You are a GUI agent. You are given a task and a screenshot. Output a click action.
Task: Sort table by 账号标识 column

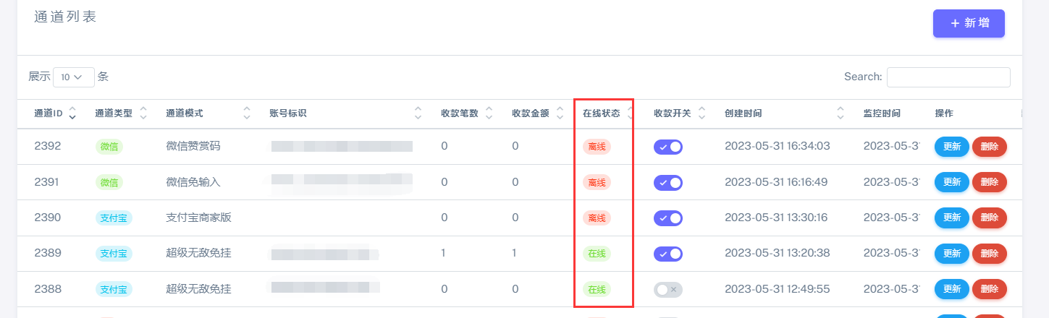coord(418,113)
